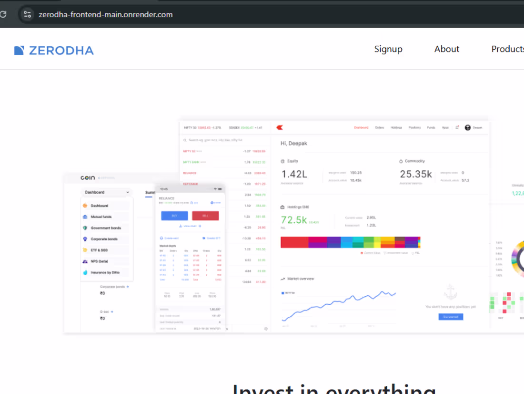
Task: Click the blue Get started button
Action: click(x=451, y=317)
